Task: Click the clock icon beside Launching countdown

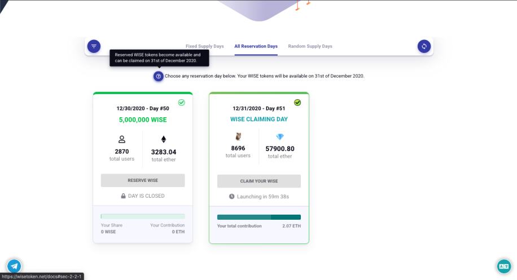Action: pyautogui.click(x=232, y=197)
